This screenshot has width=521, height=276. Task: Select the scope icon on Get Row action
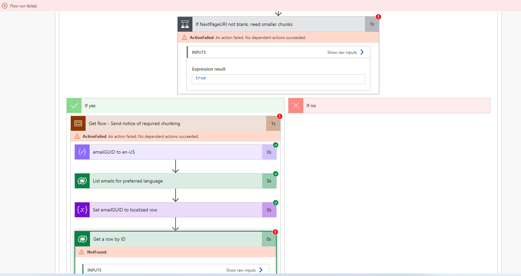(x=78, y=123)
